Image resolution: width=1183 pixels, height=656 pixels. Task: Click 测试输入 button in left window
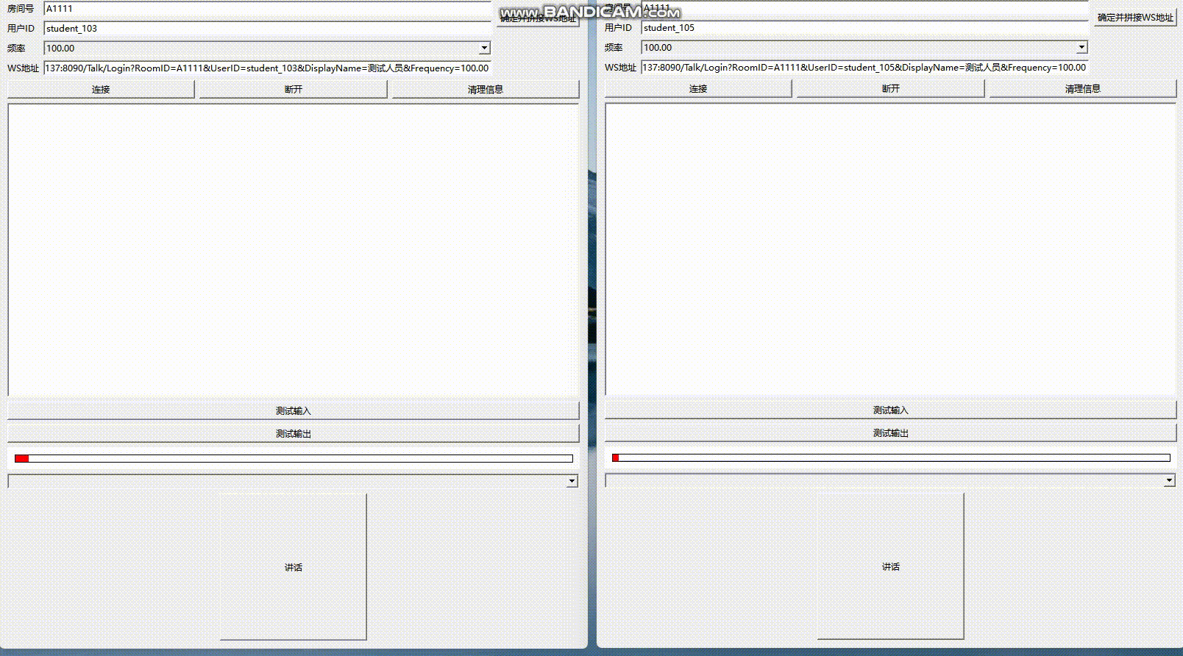click(x=293, y=410)
